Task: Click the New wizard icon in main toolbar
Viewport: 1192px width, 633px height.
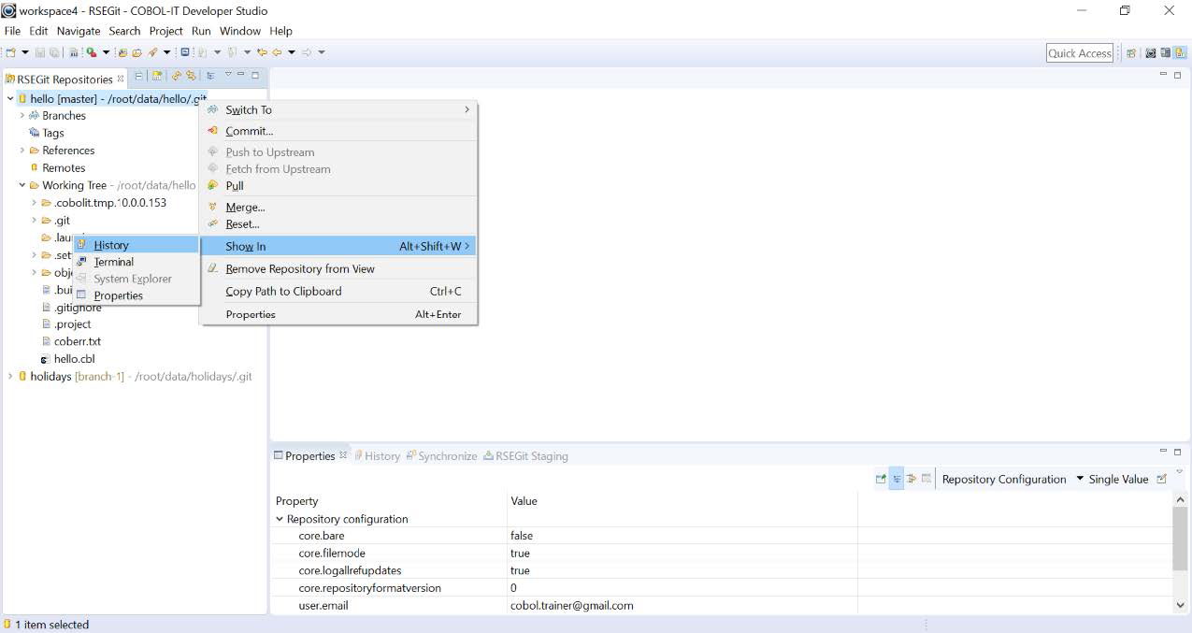Action: pos(11,52)
